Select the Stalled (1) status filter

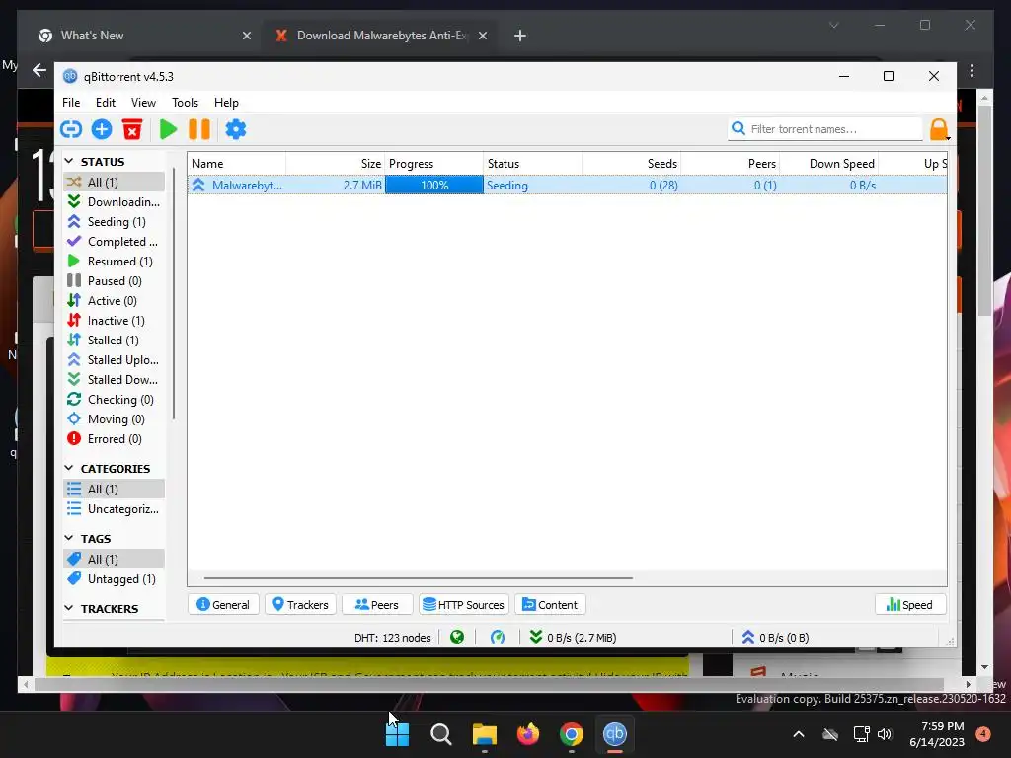[x=115, y=341]
